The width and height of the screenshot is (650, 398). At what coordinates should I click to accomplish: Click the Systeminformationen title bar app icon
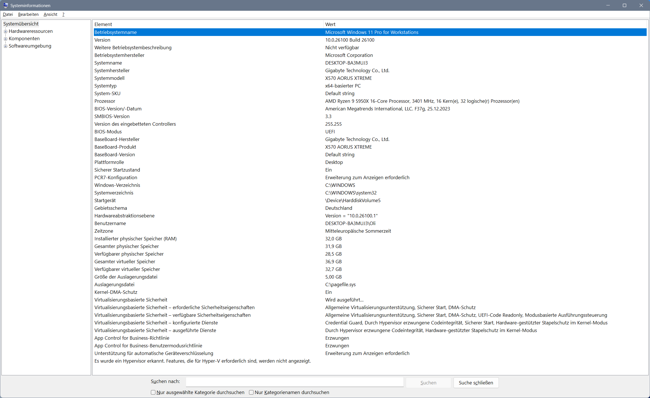pos(6,5)
